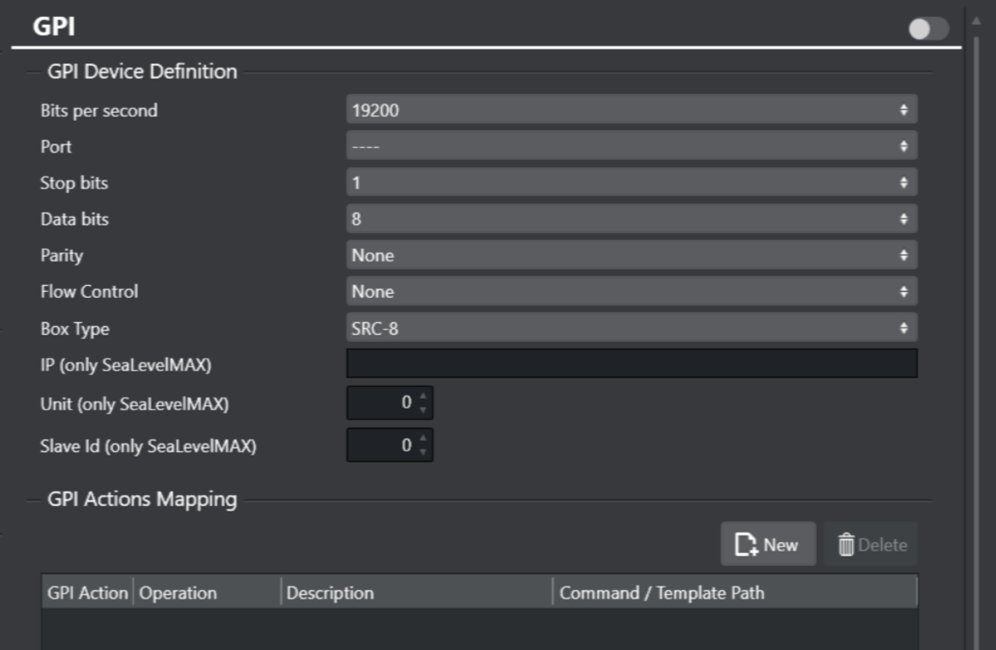
Task: Expand the Stop bits dropdown
Action: [x=631, y=182]
